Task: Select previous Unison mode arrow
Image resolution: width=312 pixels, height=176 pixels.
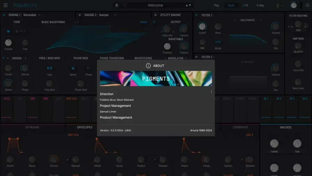Action: (x=8, y=58)
